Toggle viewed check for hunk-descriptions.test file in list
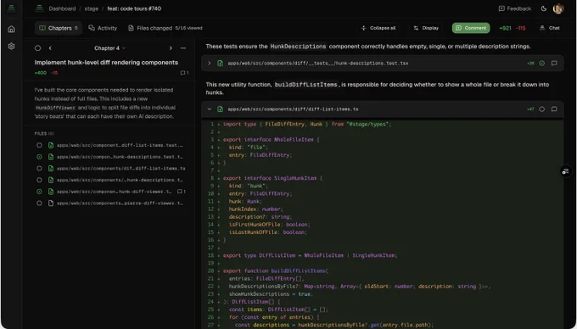This screenshot has width=577, height=329. point(39,157)
